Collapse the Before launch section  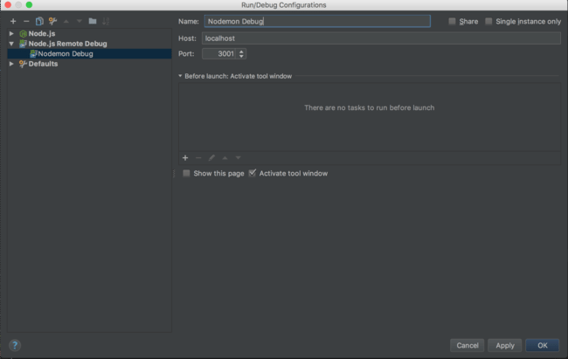[180, 77]
